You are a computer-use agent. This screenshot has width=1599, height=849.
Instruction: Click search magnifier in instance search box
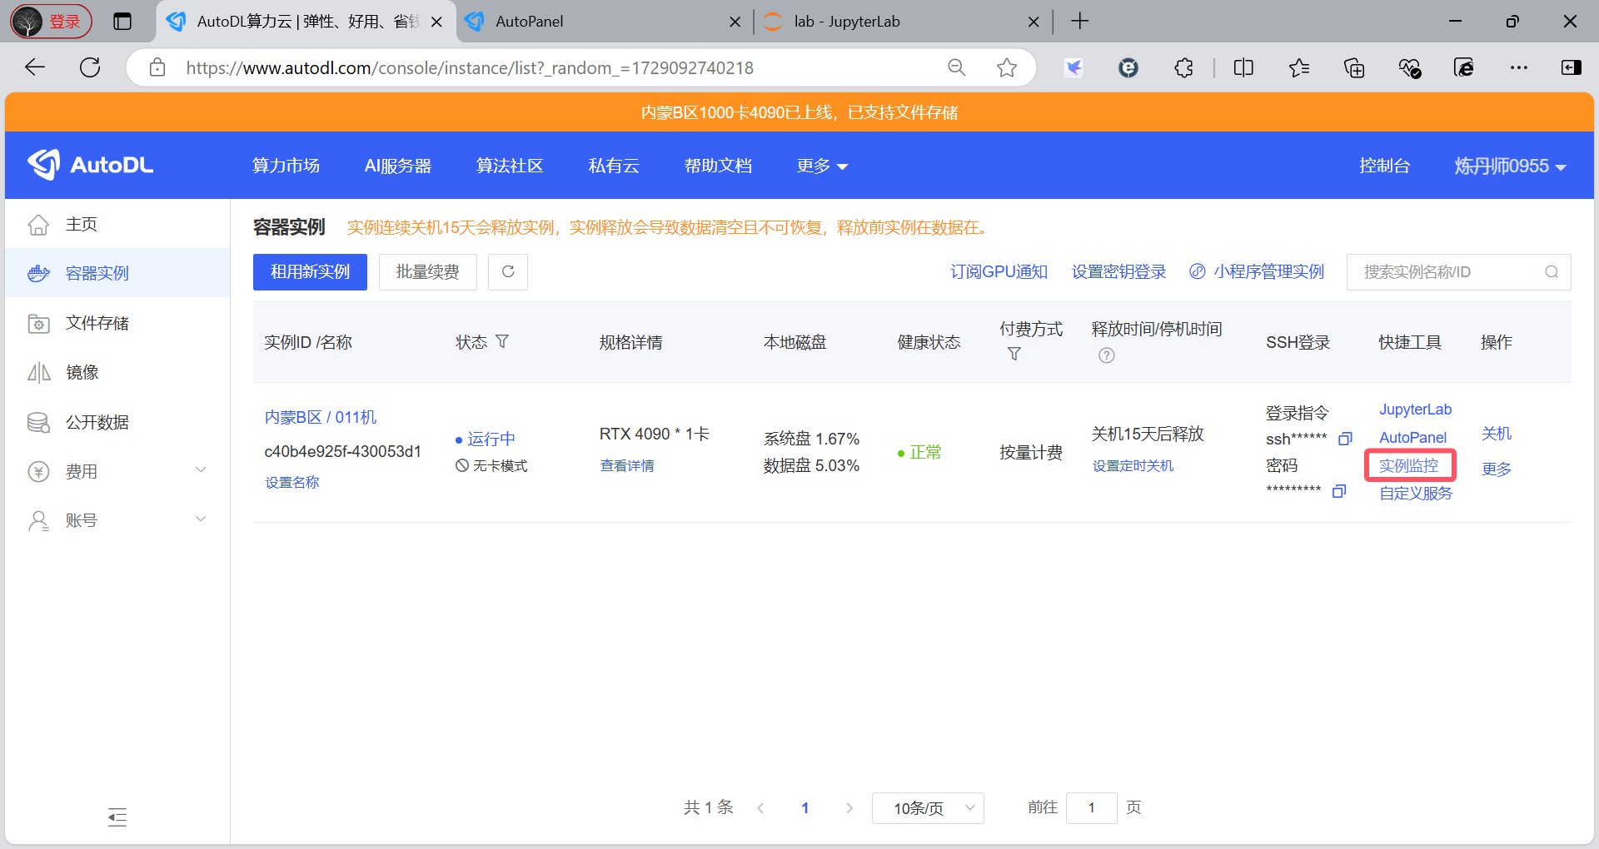1552,272
